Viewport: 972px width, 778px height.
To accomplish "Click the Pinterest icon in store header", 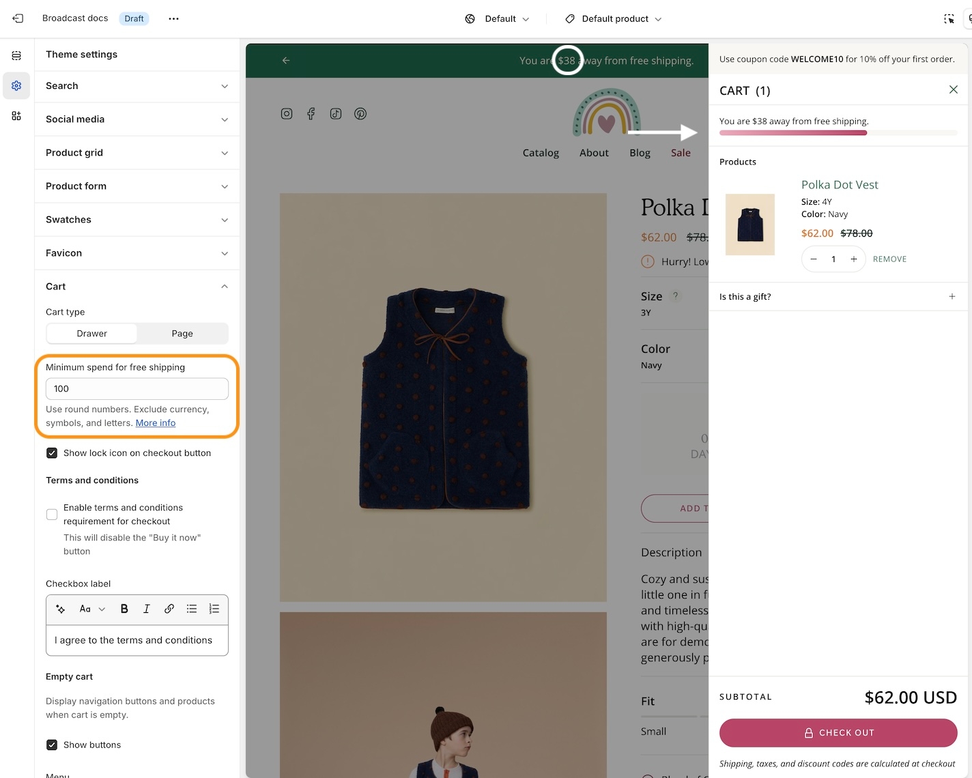I will [x=360, y=114].
